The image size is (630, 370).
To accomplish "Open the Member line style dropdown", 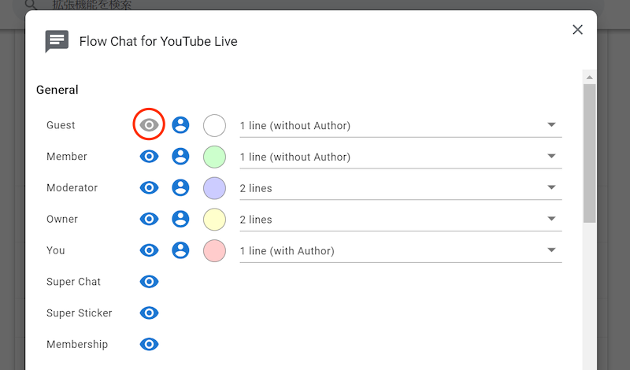I will [400, 157].
